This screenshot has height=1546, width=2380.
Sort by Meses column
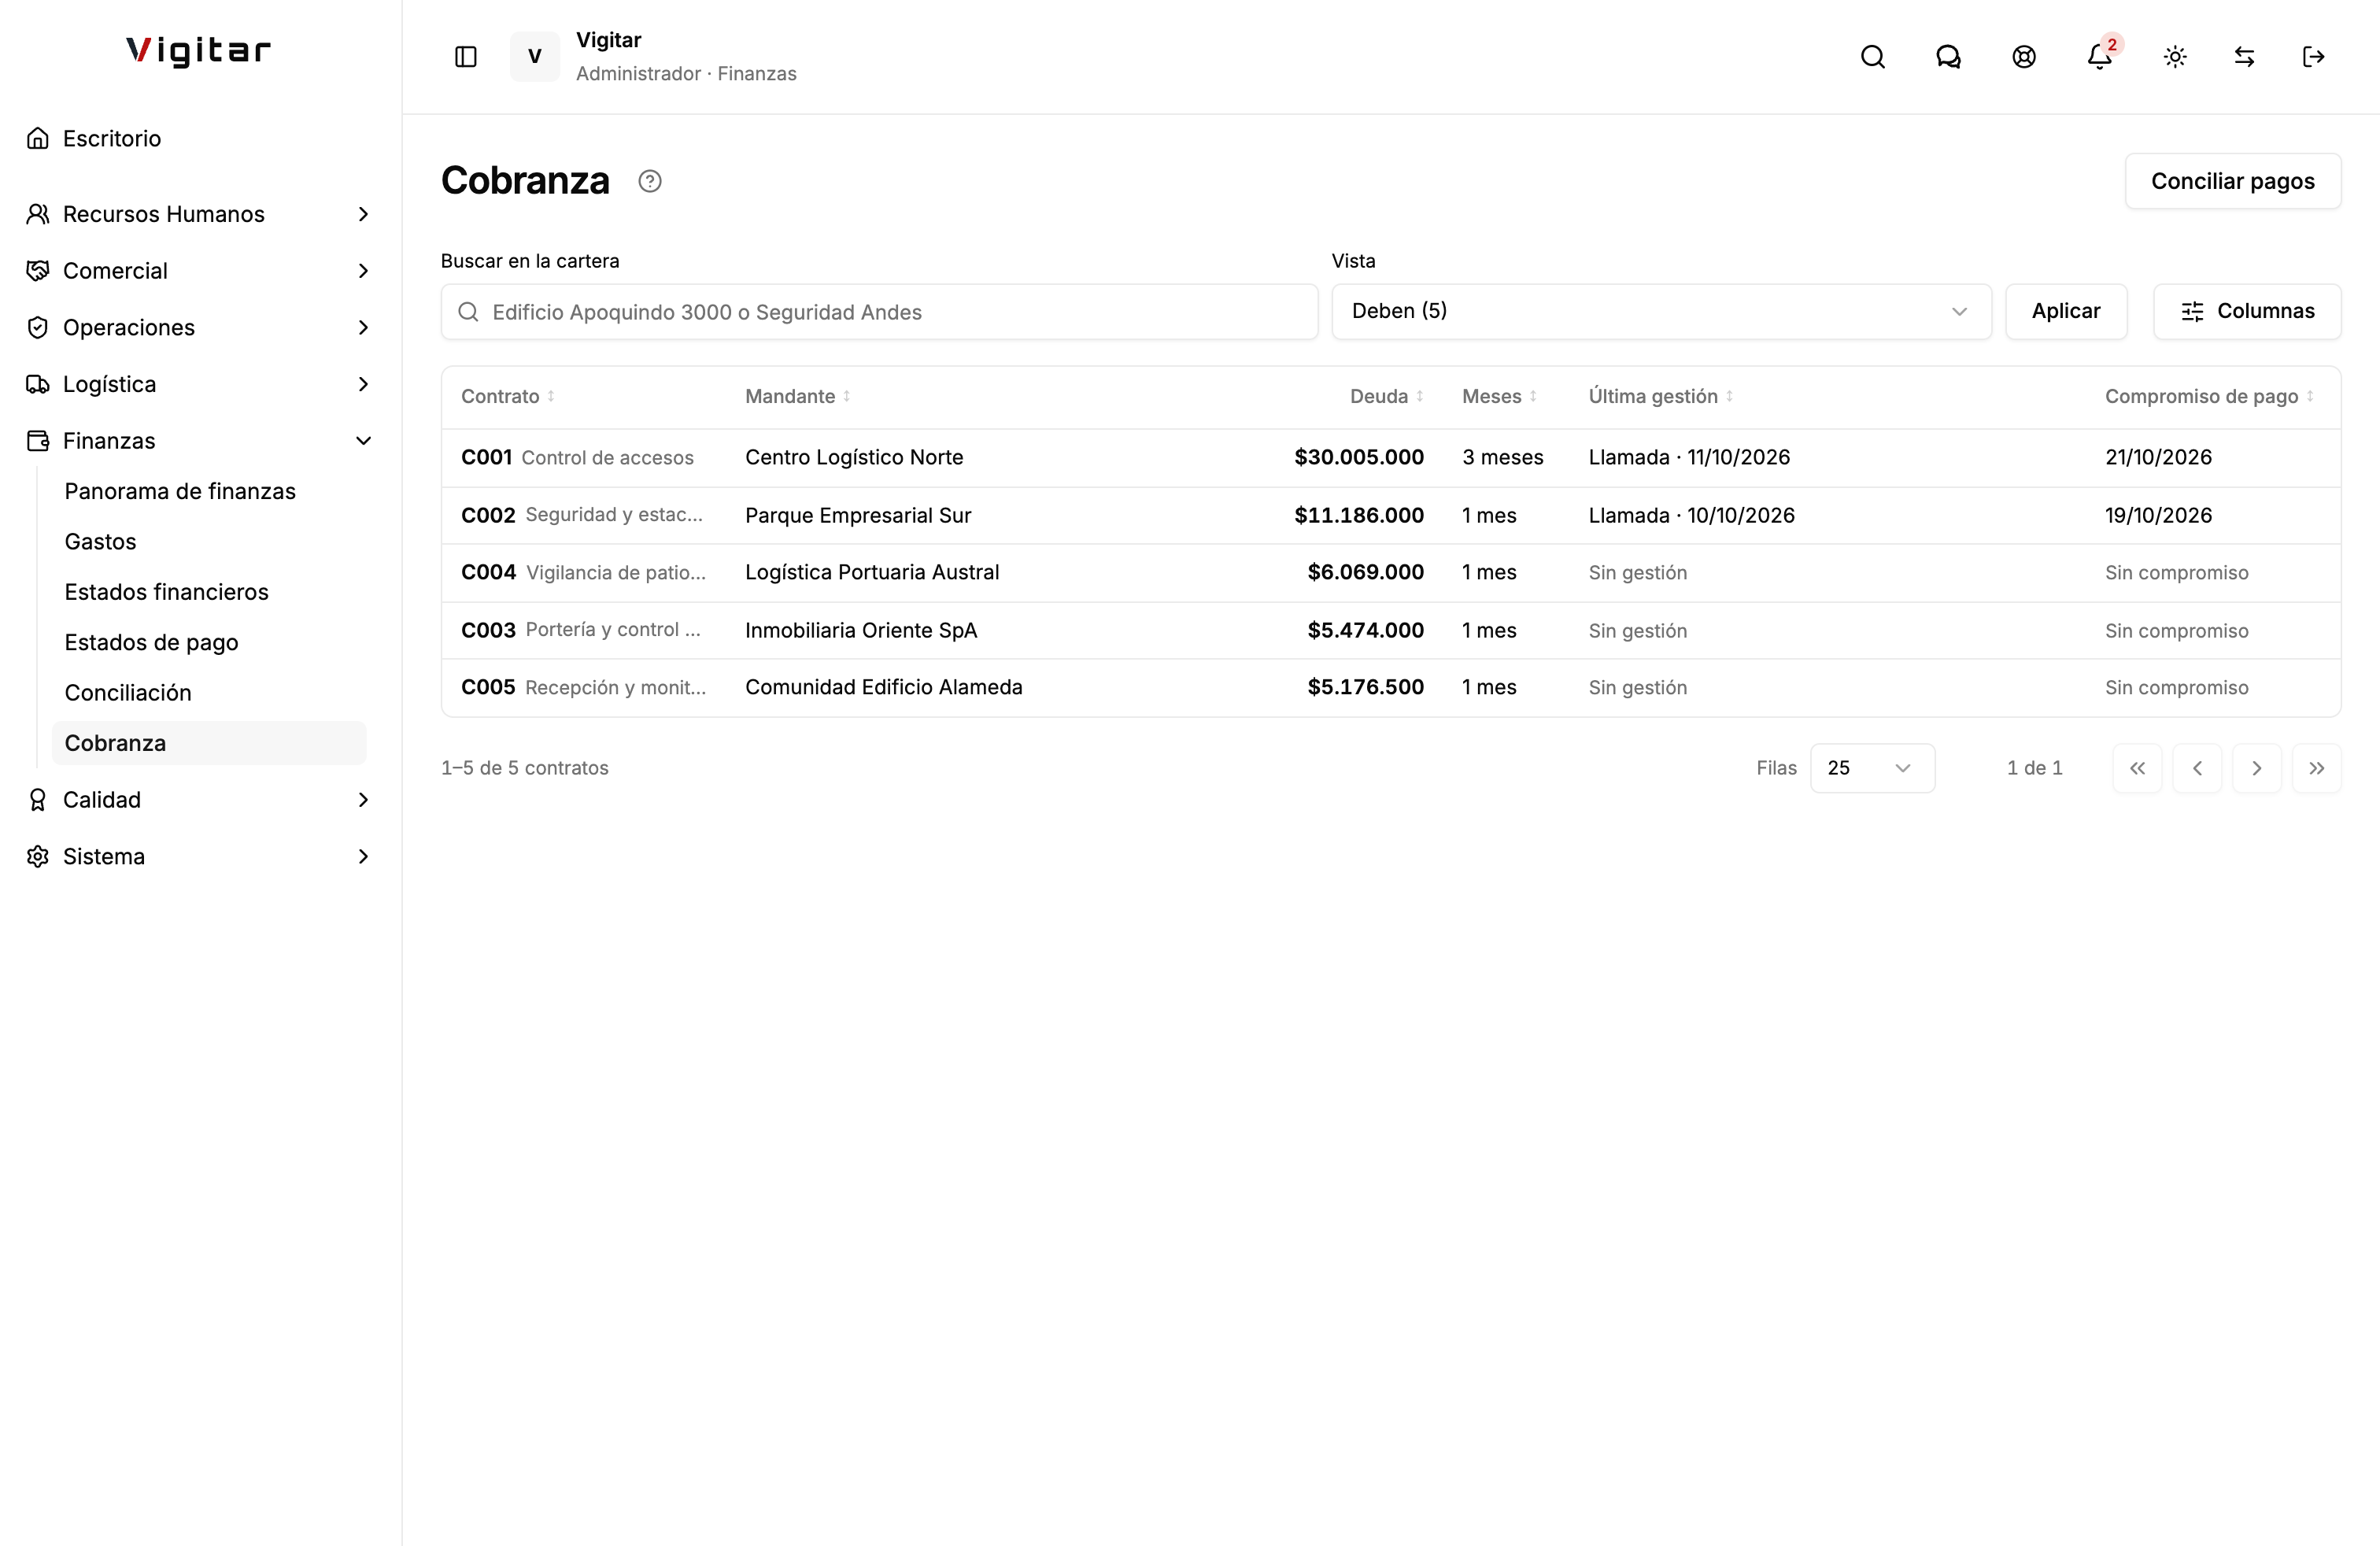(1500, 396)
